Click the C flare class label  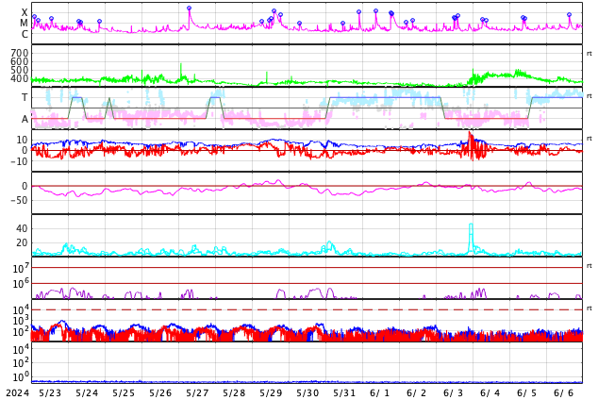(x=25, y=34)
